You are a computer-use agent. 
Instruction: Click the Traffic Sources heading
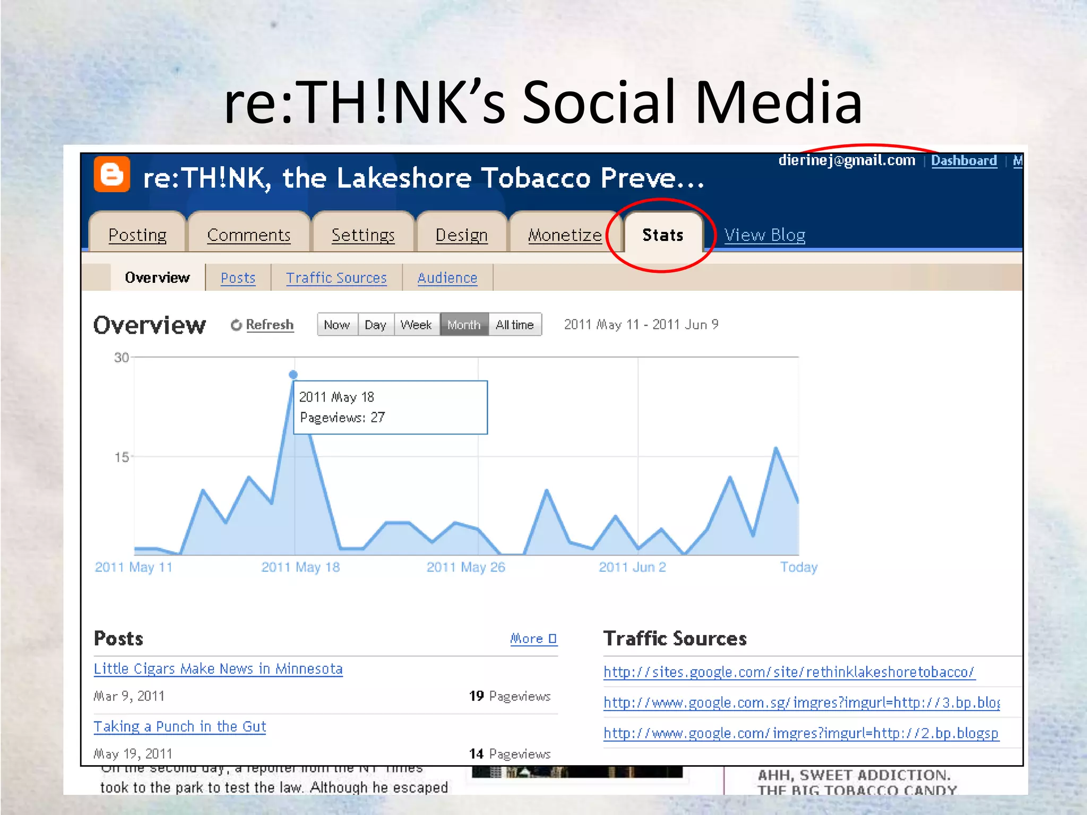pos(675,638)
